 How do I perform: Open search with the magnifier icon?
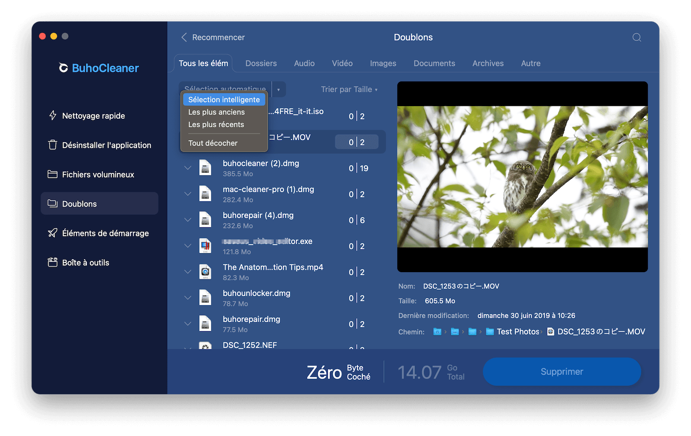pyautogui.click(x=637, y=38)
